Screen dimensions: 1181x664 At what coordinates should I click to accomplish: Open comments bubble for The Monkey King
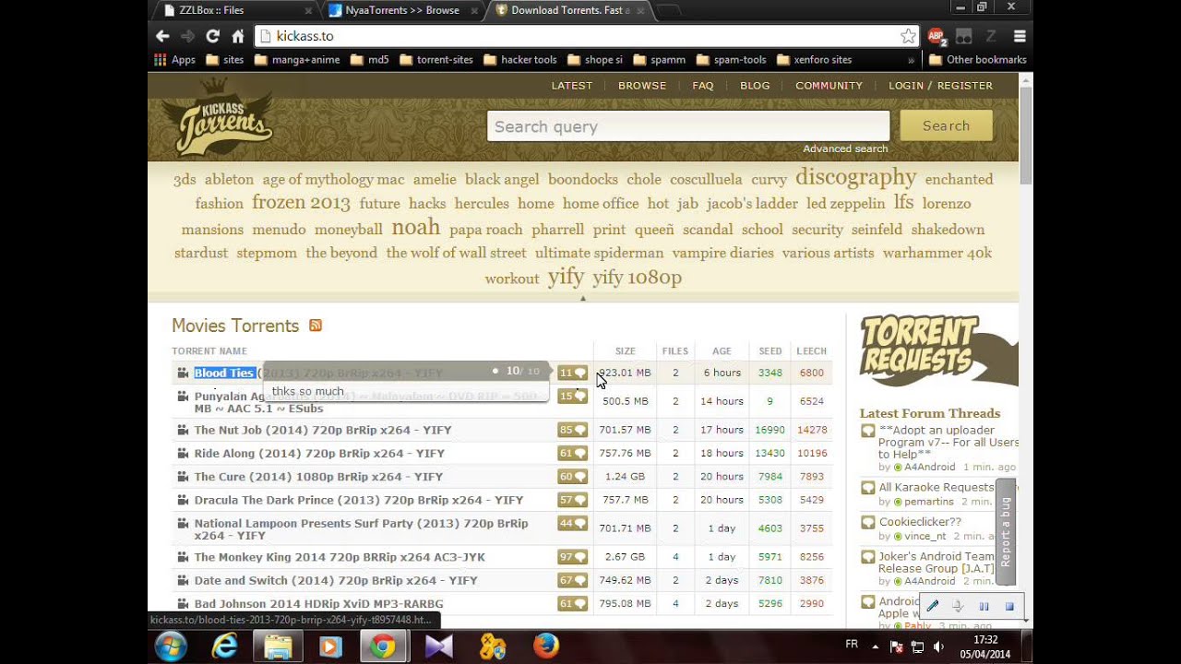[x=572, y=557]
